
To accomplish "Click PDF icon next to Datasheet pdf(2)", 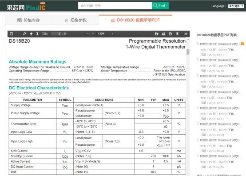I will [198, 60].
